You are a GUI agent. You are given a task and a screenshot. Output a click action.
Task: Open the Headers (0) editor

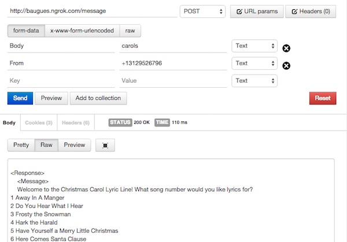tap(311, 11)
